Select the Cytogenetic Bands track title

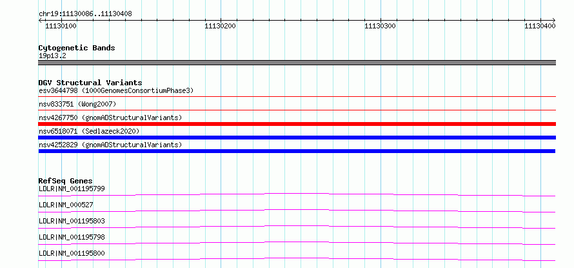click(77, 48)
